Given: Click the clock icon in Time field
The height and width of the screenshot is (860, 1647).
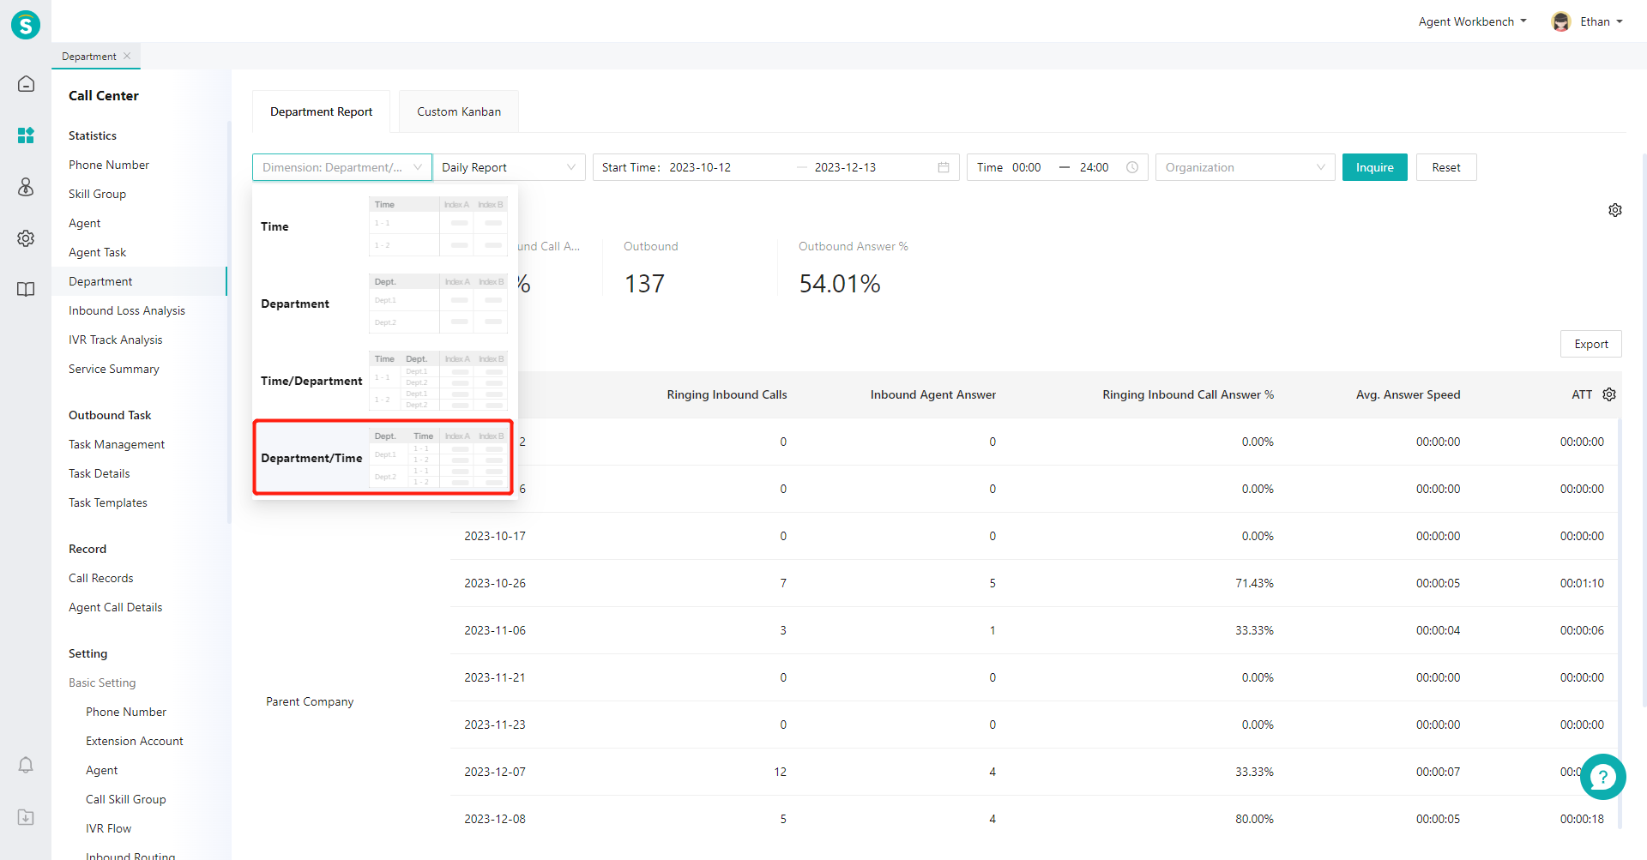Looking at the screenshot, I should 1132,167.
